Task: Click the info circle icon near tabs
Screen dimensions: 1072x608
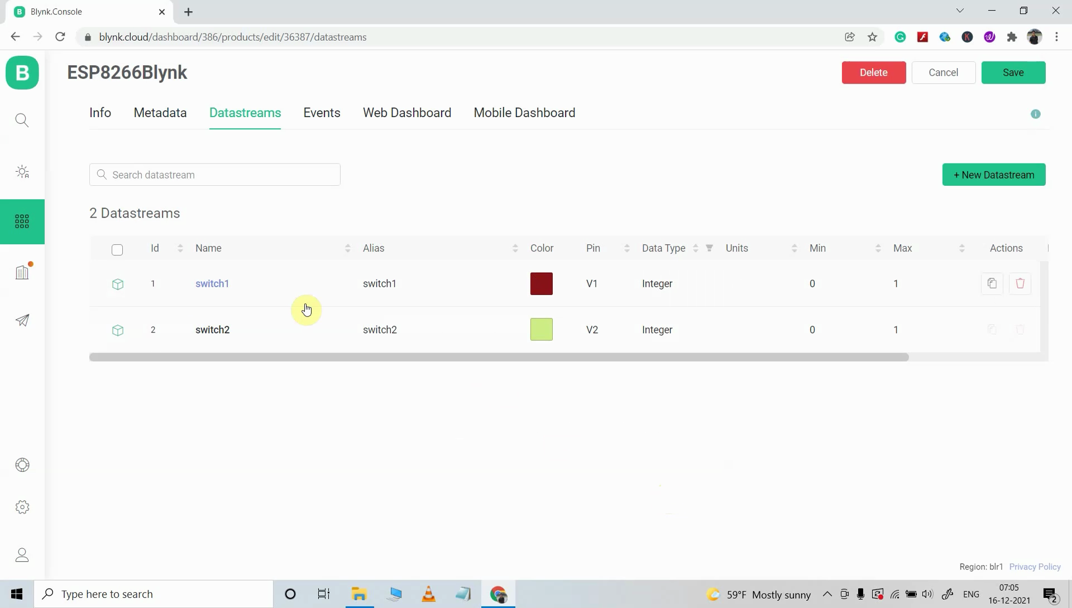Action: [1036, 114]
